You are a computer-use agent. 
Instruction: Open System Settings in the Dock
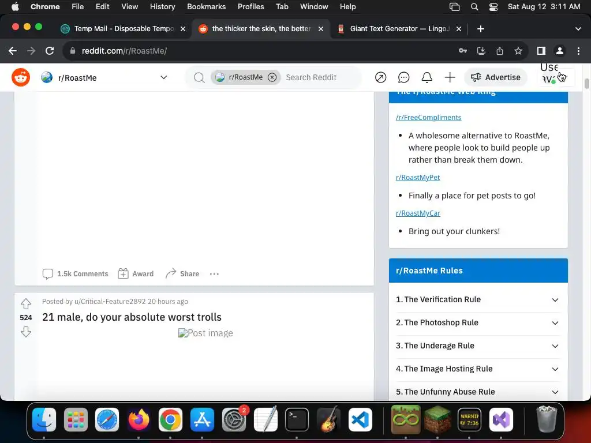click(x=234, y=420)
